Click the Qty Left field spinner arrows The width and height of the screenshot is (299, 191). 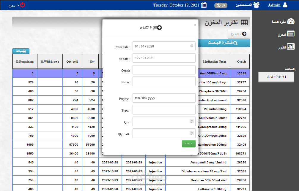[x=192, y=133]
